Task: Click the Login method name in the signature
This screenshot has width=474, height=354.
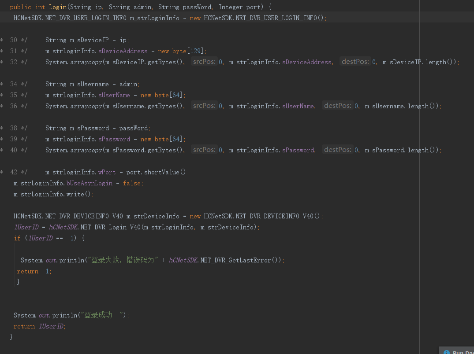Action: pos(58,7)
